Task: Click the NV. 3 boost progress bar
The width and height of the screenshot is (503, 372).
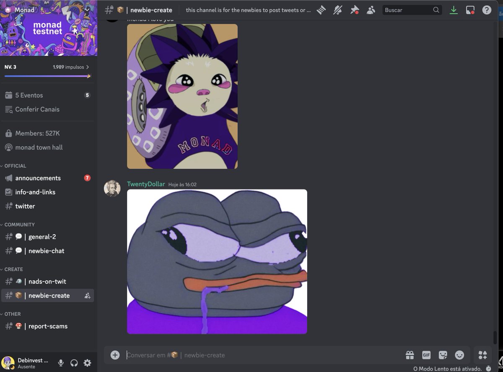Action: 48,76
